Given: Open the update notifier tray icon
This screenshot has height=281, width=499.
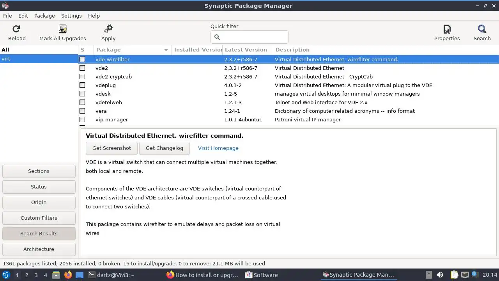Looking at the screenshot, I should click(474, 275).
